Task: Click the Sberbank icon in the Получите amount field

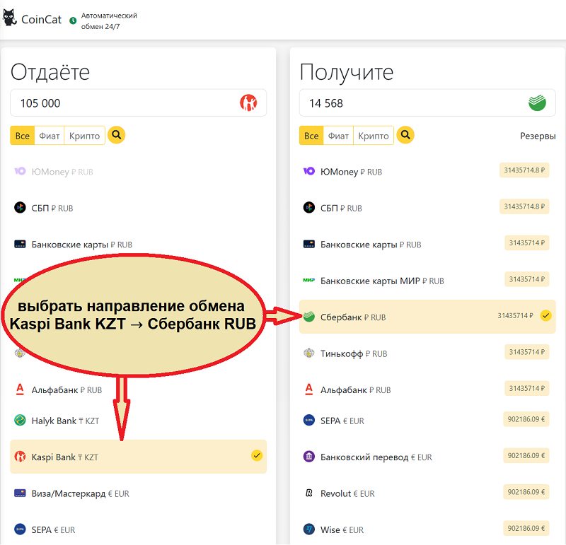Action: [x=537, y=102]
